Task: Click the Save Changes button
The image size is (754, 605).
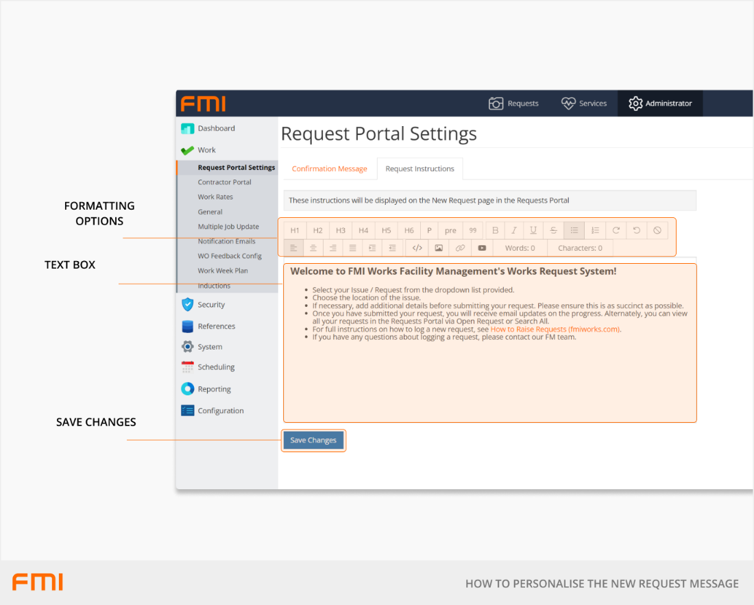Action: click(313, 441)
